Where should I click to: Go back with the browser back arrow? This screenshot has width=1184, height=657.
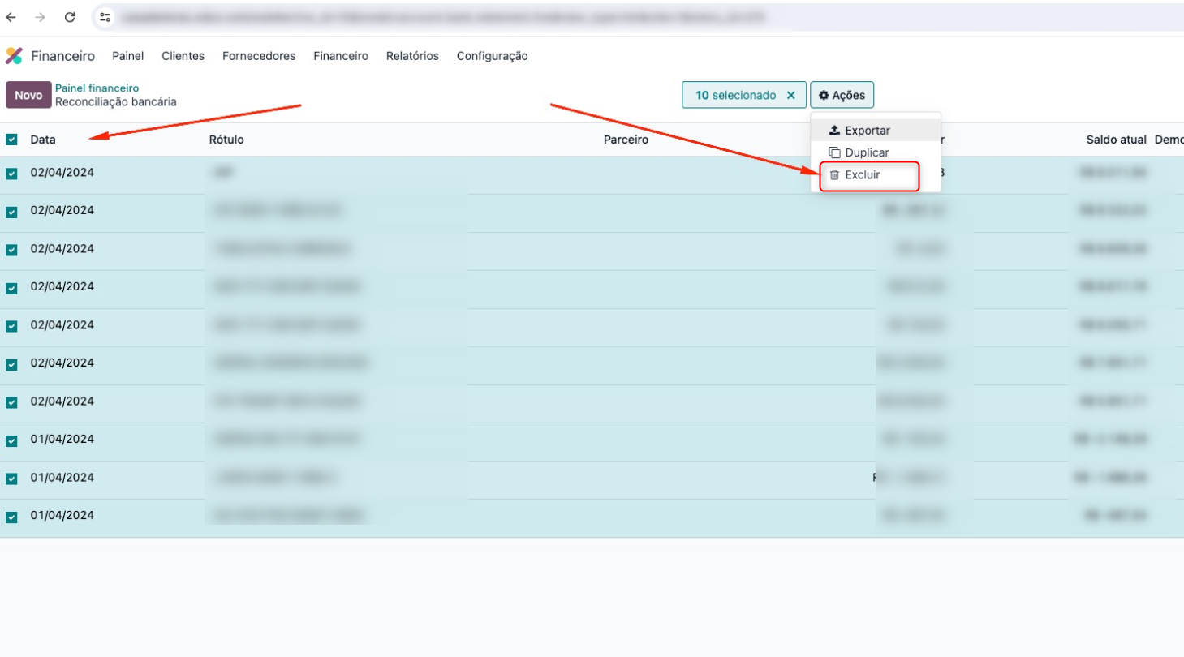pyautogui.click(x=11, y=16)
